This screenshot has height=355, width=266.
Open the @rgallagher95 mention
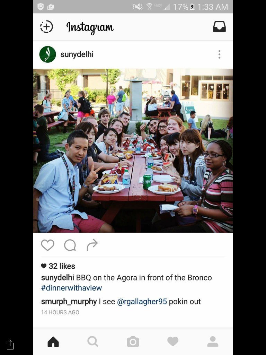pyautogui.click(x=142, y=301)
